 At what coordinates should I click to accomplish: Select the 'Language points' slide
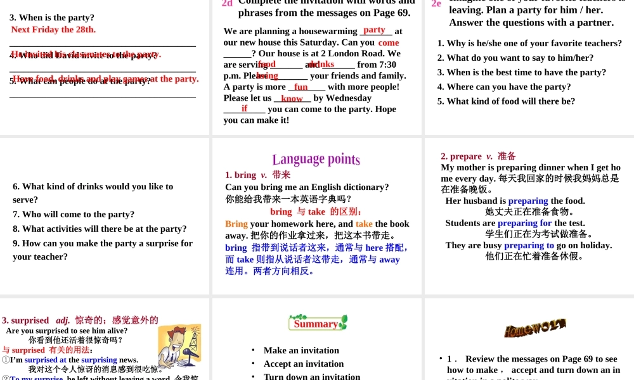point(316,216)
